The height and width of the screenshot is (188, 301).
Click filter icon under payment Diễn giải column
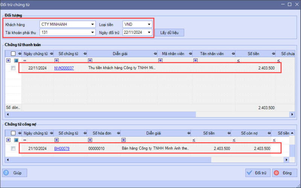coord(90,60)
